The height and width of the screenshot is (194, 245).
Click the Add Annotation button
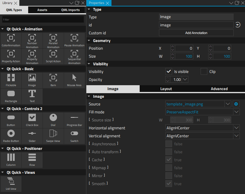(x=196, y=33)
